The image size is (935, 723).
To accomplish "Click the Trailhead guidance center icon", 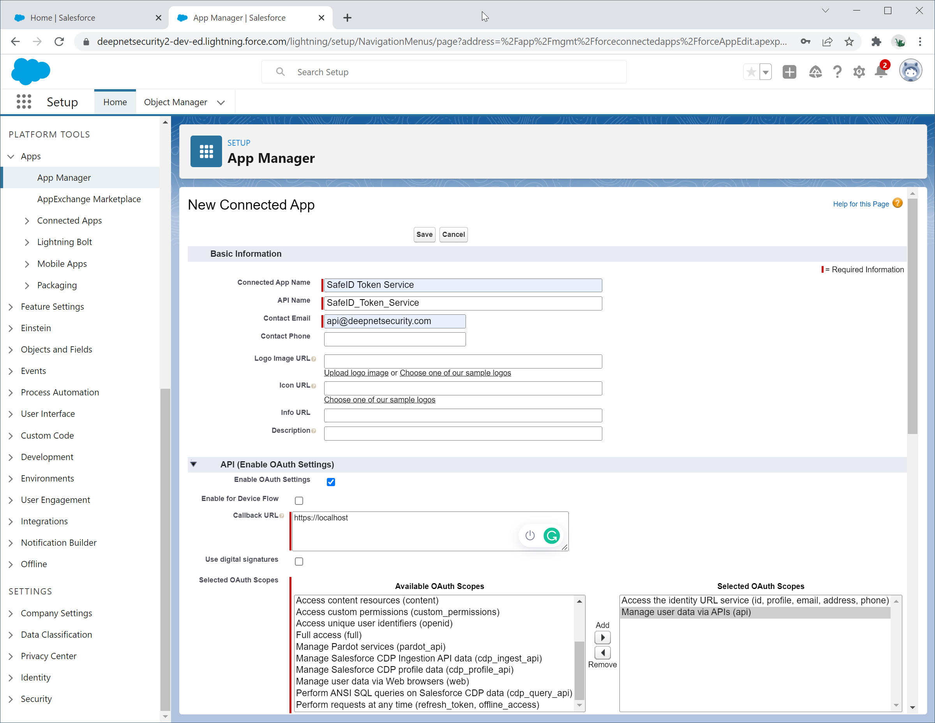I will (x=815, y=72).
